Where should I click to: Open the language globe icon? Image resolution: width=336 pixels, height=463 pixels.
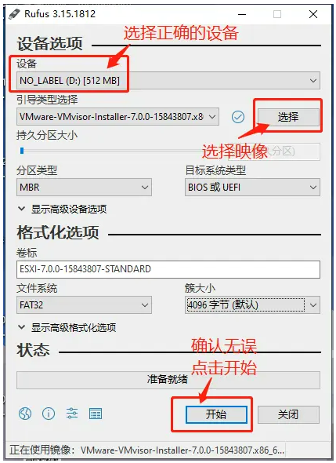[x=25, y=414]
